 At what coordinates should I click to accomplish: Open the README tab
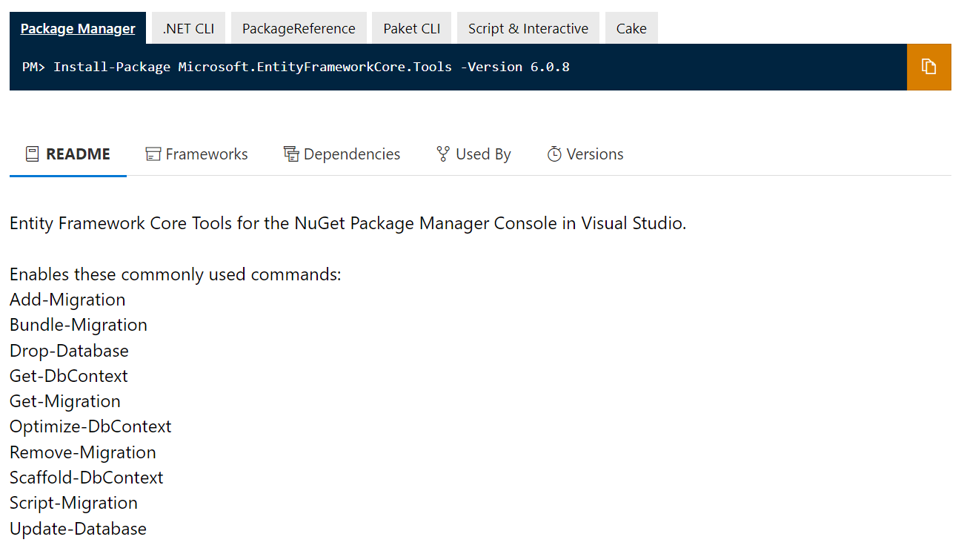click(x=68, y=154)
